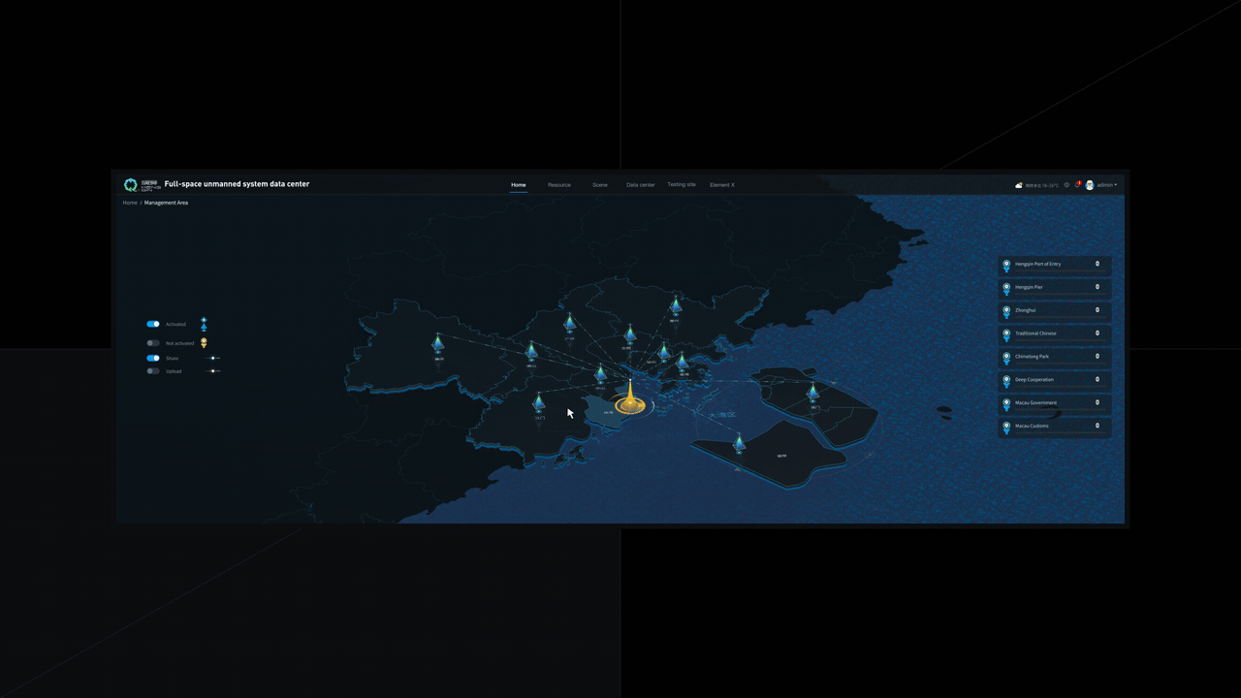Enable the Upload toggle
The image size is (1241, 698).
[153, 371]
